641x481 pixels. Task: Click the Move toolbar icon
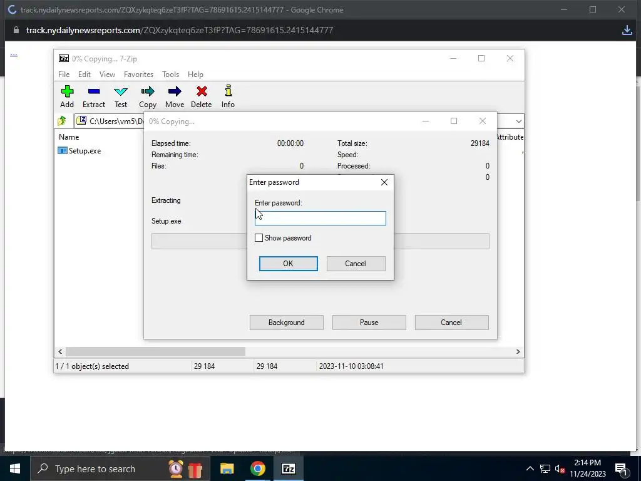(175, 91)
